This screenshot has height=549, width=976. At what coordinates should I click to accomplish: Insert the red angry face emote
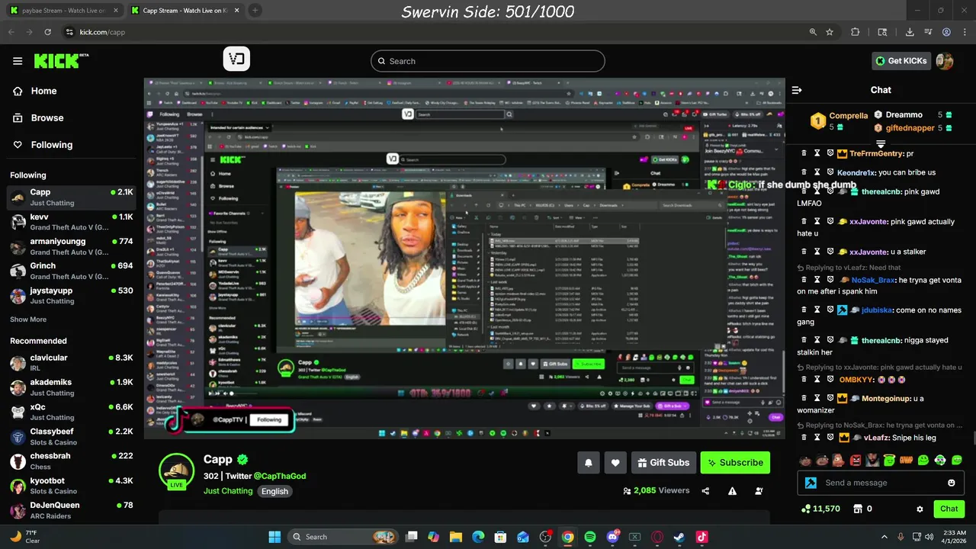856,460
